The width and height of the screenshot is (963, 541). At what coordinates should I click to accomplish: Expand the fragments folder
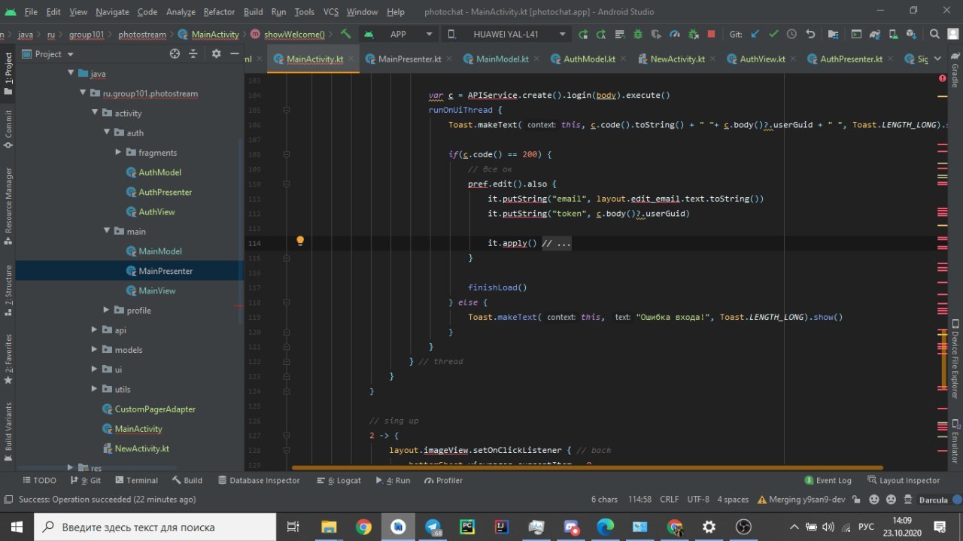[119, 152]
